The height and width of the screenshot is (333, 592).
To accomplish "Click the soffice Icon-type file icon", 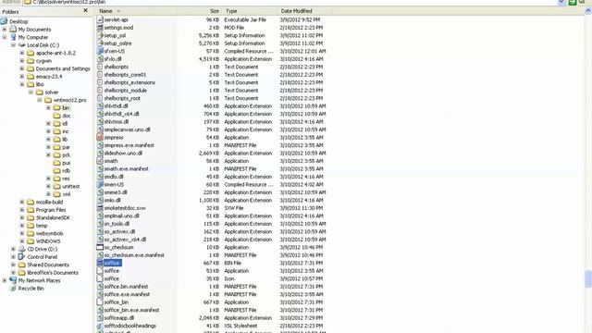I will coord(100,278).
